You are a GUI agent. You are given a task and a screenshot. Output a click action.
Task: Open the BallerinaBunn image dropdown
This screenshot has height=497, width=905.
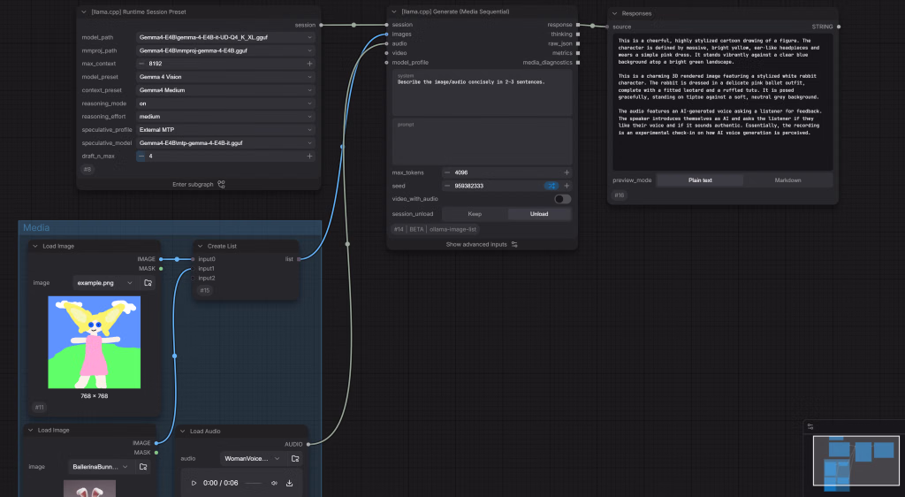101,467
